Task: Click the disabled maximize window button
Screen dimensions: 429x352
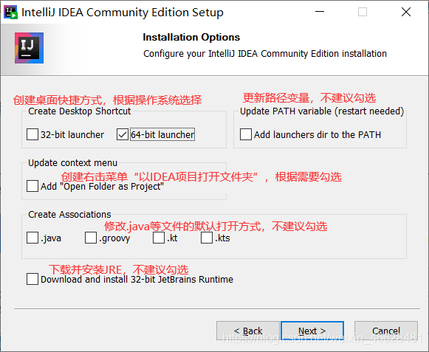Action: click(x=363, y=12)
